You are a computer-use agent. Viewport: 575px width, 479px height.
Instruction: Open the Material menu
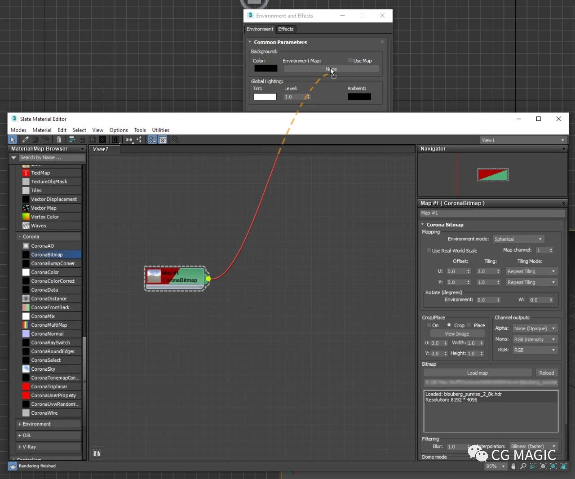coord(42,130)
